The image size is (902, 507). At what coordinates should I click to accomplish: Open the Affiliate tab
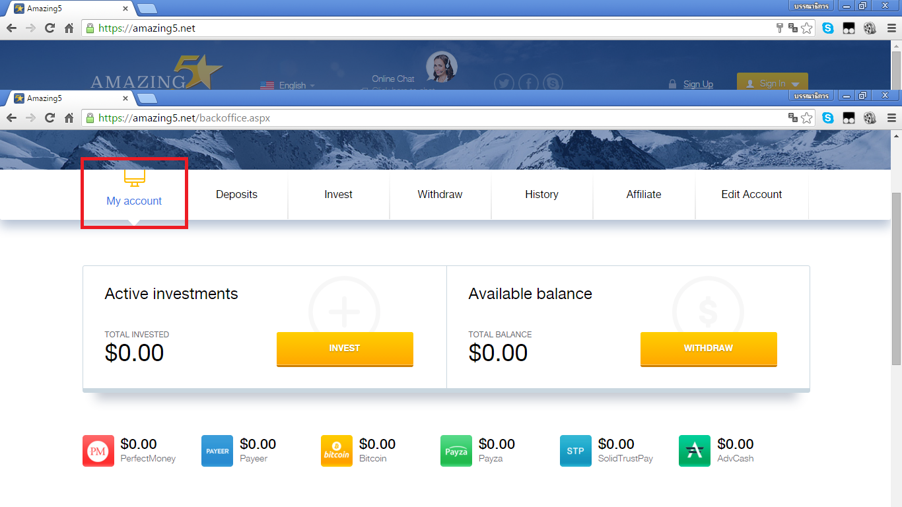pos(644,195)
